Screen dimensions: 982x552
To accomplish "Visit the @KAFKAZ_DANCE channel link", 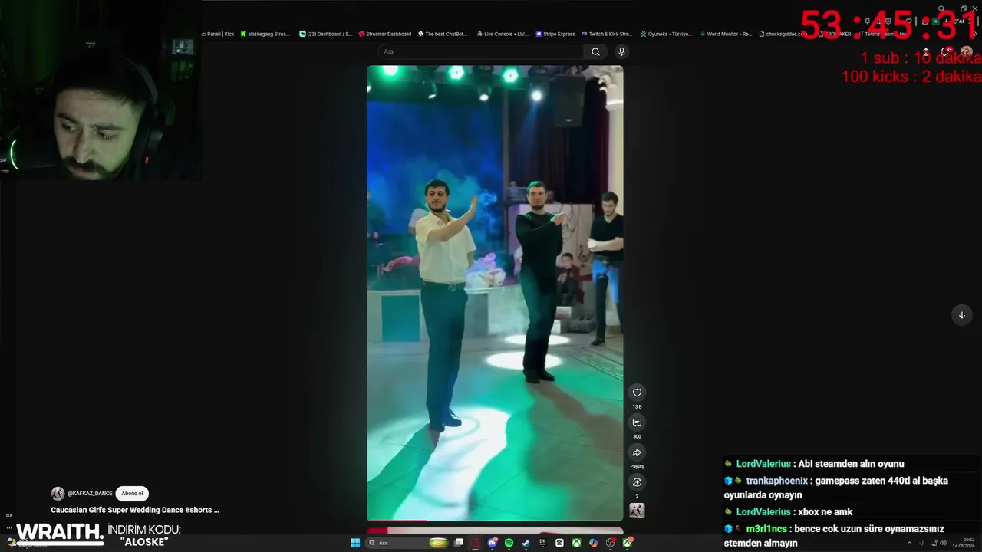I will point(90,494).
